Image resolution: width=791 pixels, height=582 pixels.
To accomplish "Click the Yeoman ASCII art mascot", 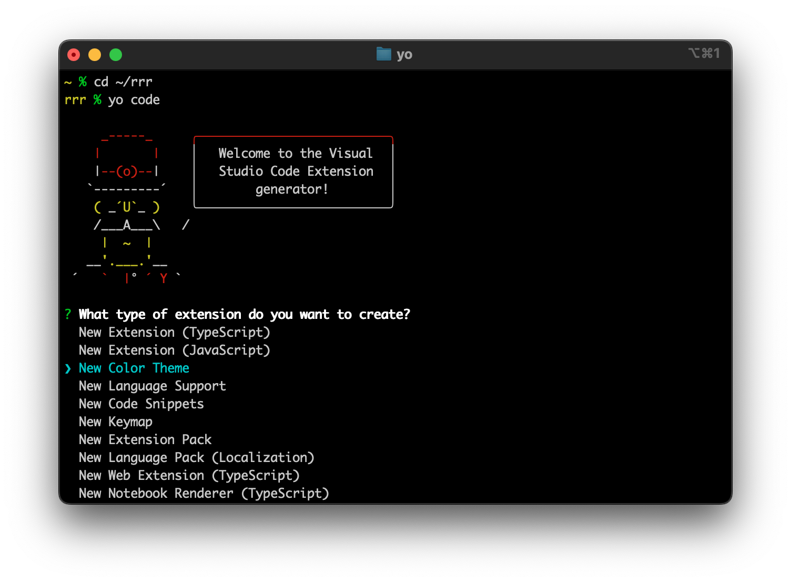I will click(x=128, y=208).
